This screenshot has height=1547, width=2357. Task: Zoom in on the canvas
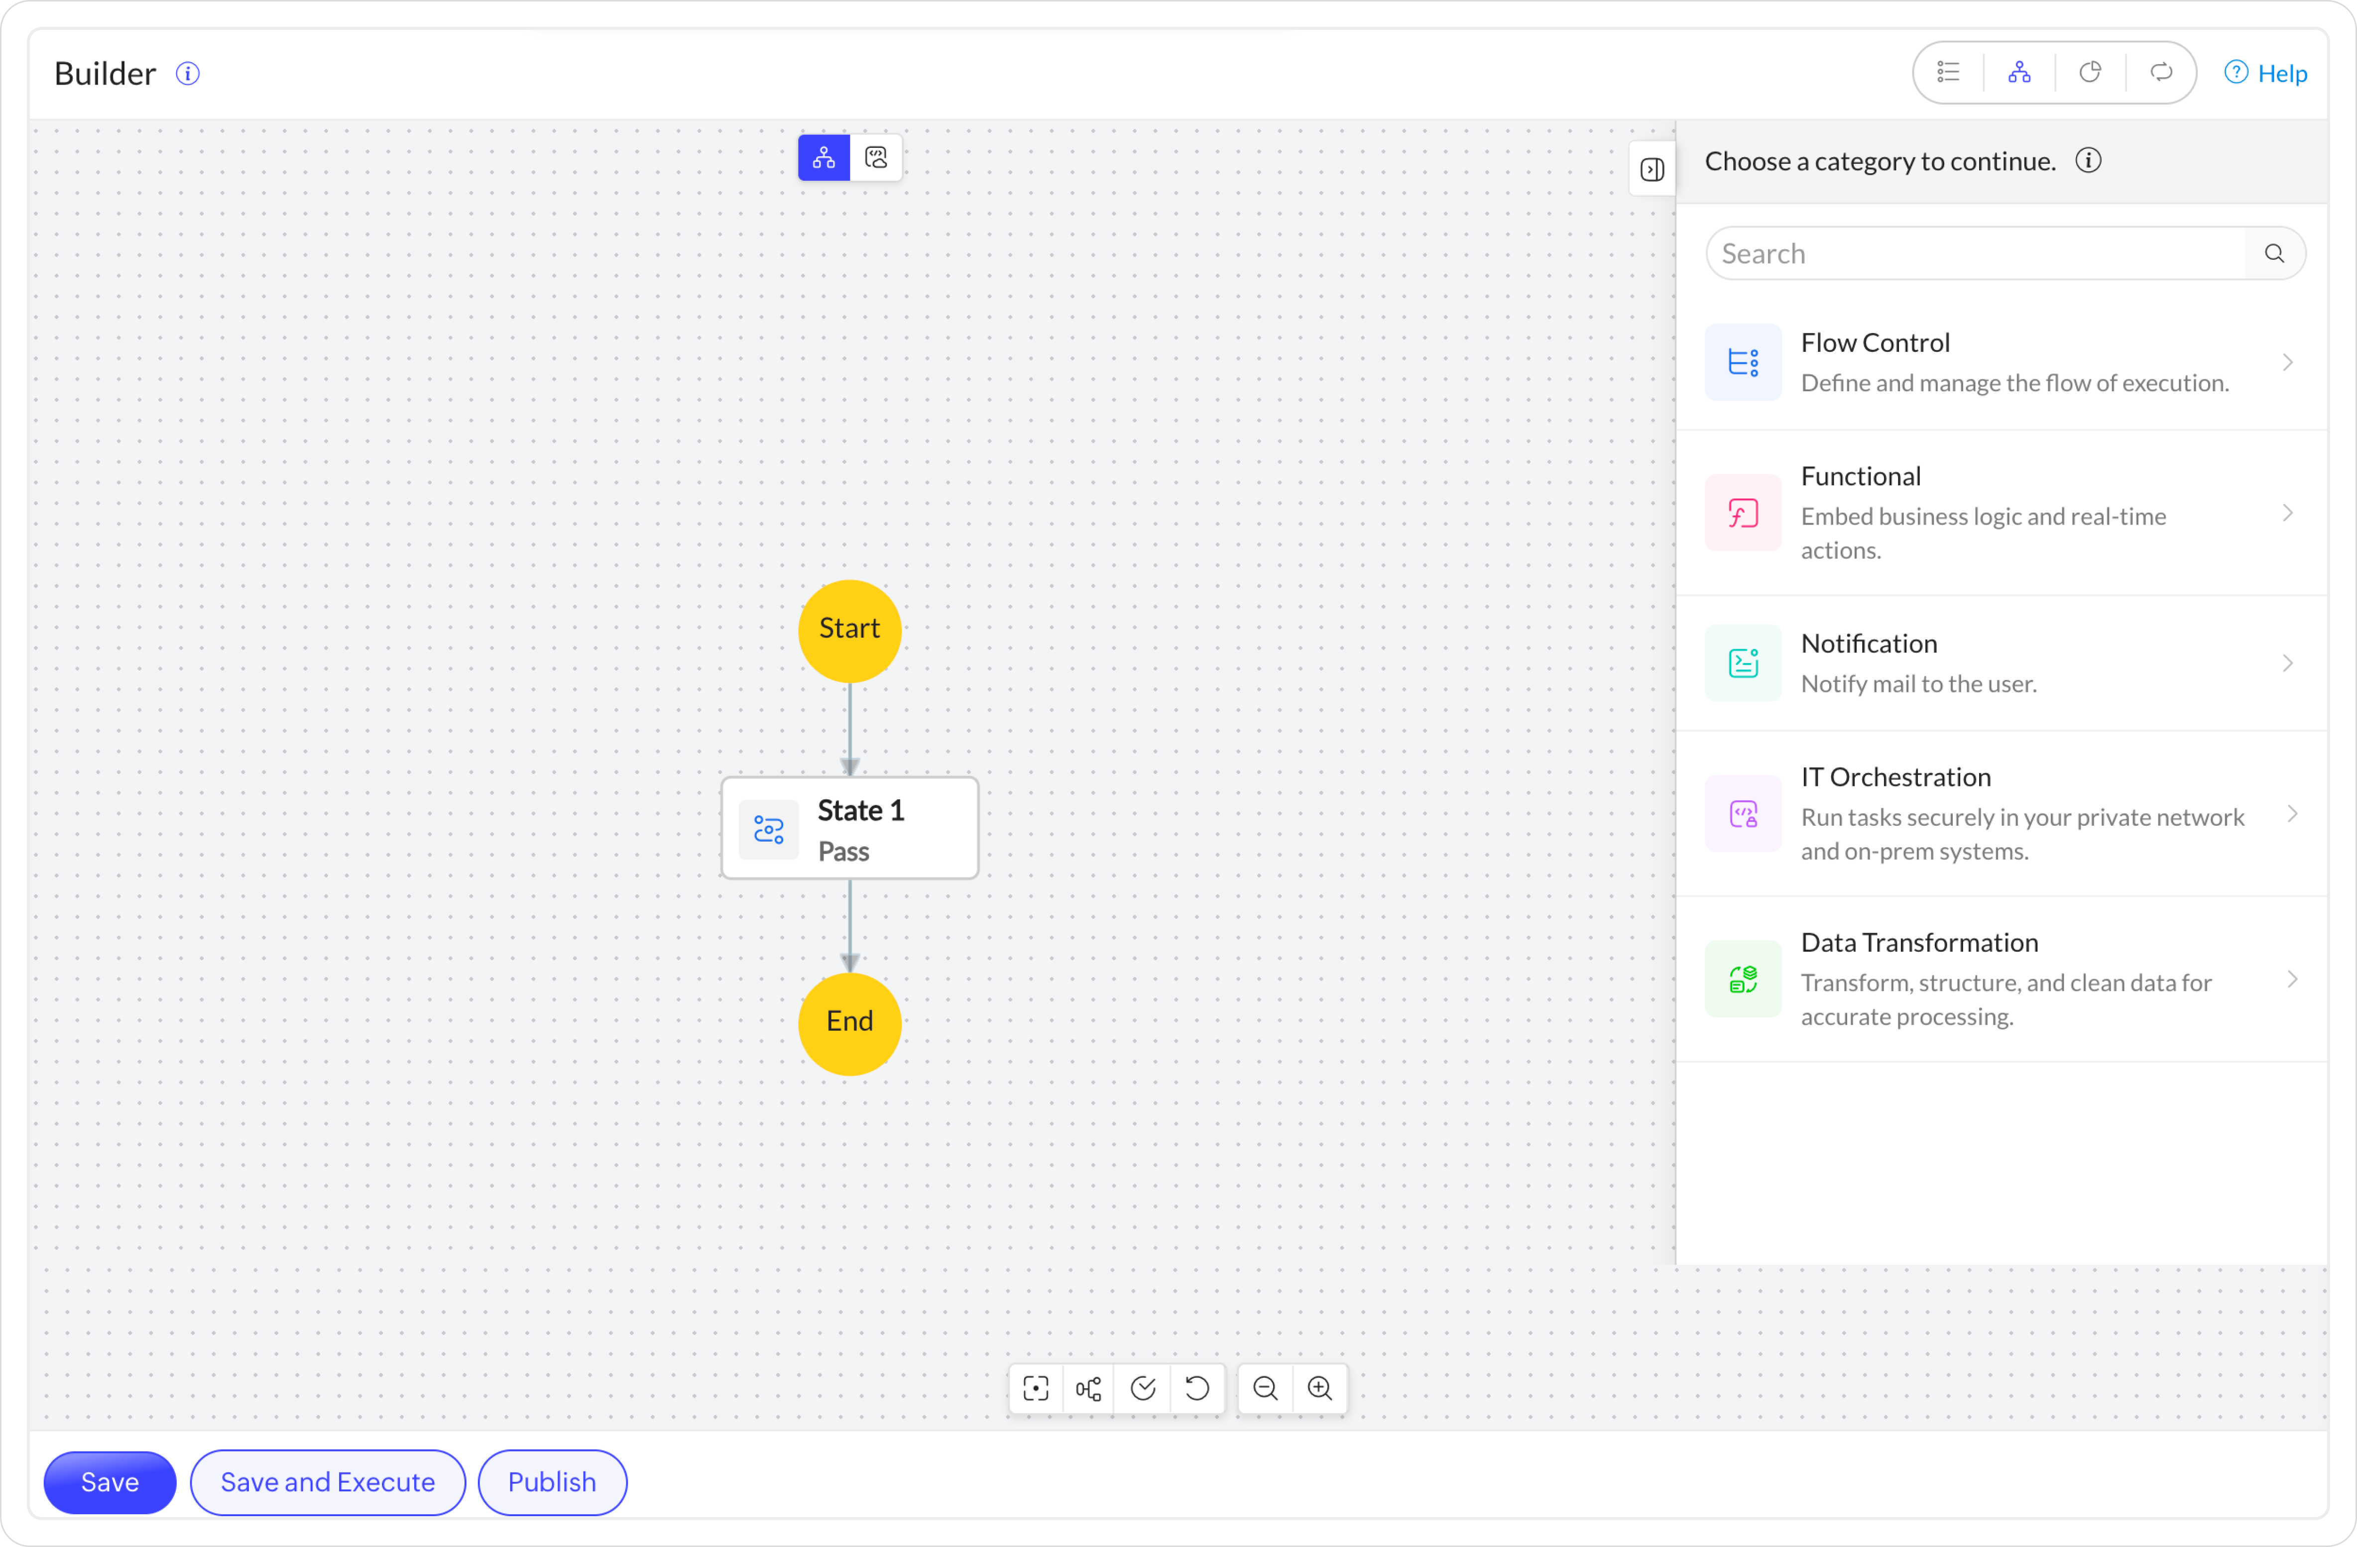coord(1320,1389)
